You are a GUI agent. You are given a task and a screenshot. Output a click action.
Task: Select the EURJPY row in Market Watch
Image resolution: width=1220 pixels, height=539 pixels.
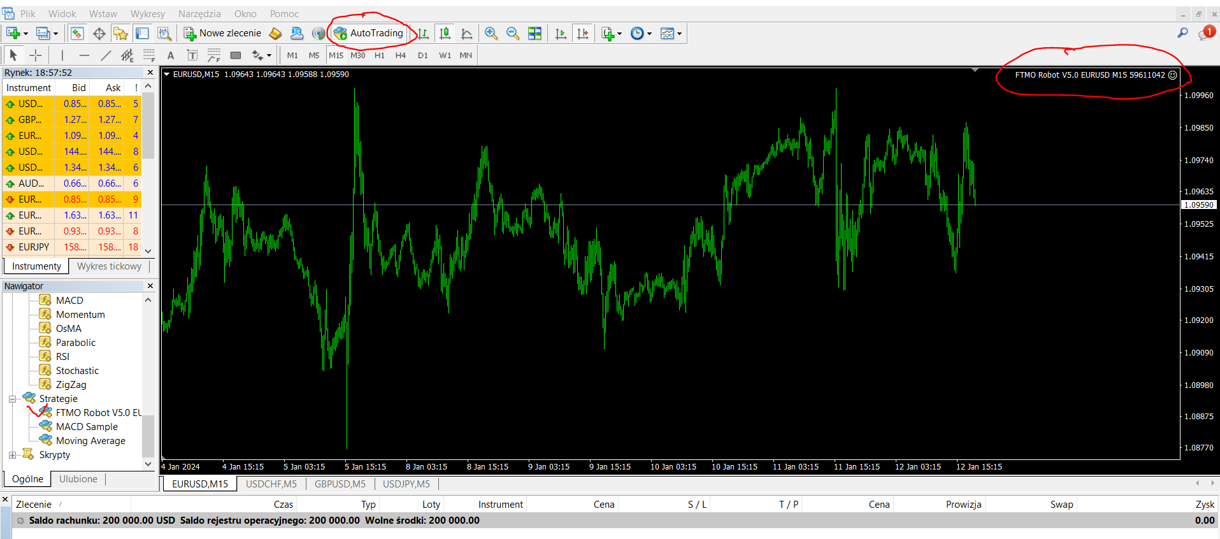click(x=72, y=247)
